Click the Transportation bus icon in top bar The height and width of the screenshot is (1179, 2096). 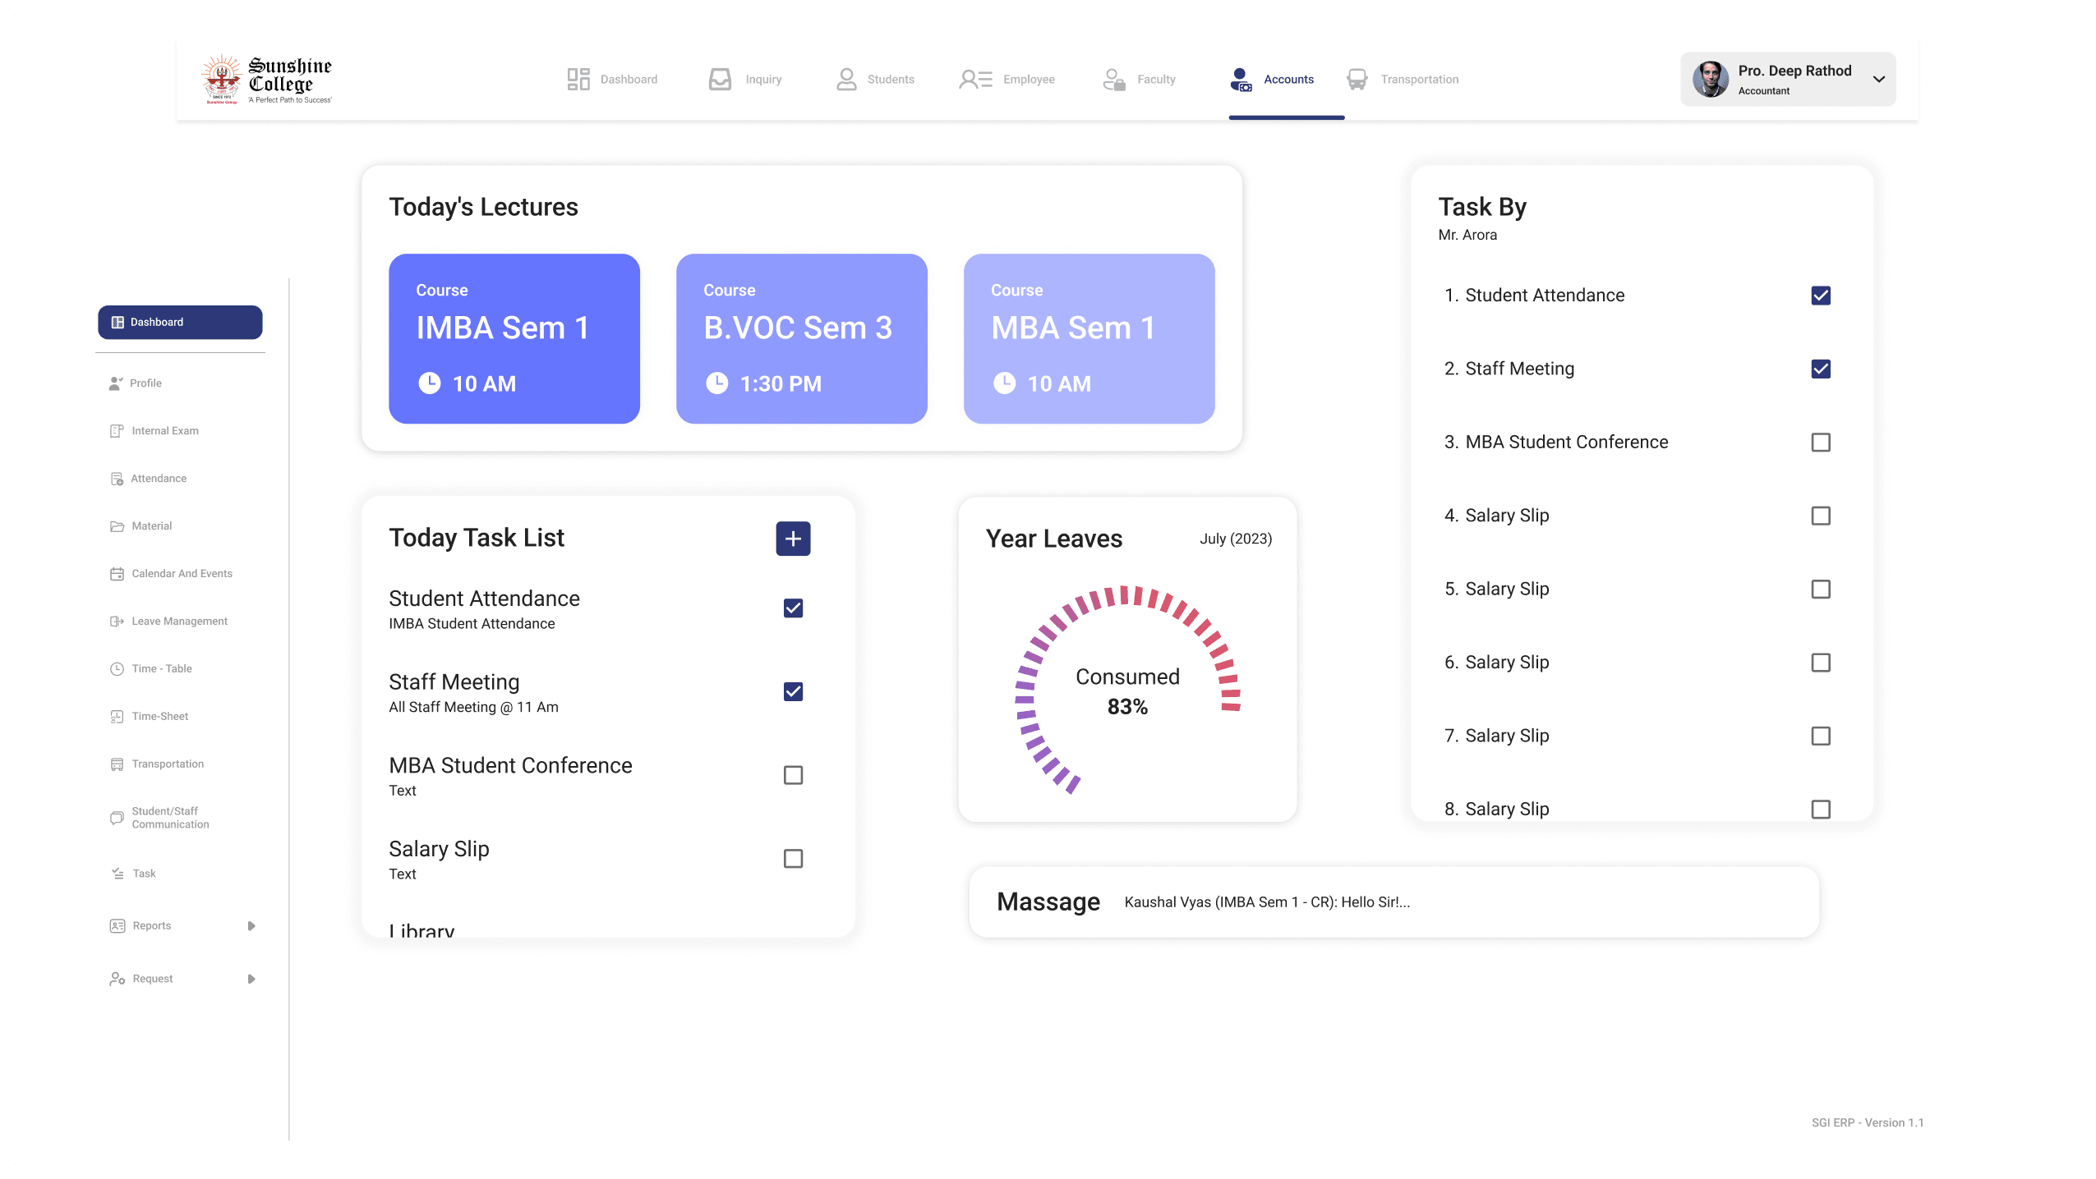[1357, 80]
